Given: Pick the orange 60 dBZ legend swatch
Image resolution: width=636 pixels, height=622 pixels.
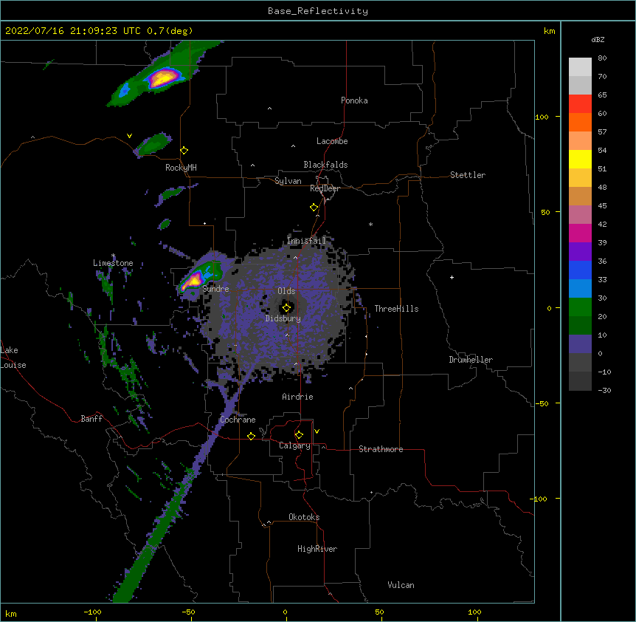Looking at the screenshot, I should [x=580, y=122].
